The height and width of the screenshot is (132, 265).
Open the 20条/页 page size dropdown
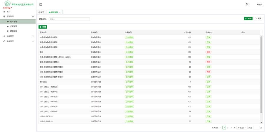click(242, 128)
